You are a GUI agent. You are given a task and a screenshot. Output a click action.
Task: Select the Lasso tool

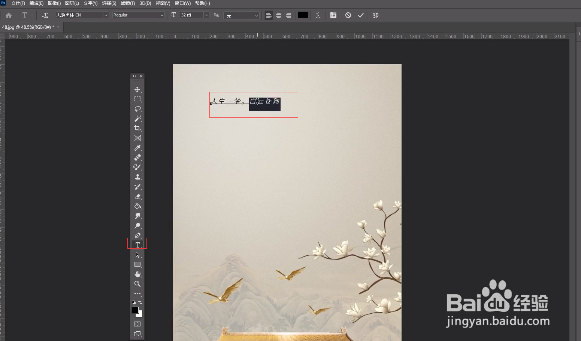(137, 109)
